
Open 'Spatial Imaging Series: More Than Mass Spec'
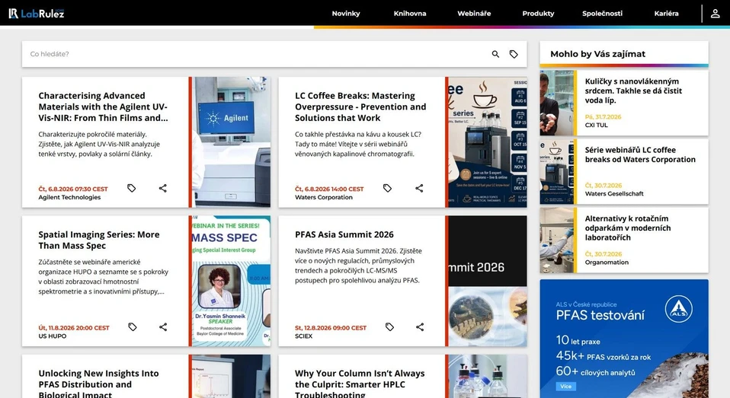[99, 240]
